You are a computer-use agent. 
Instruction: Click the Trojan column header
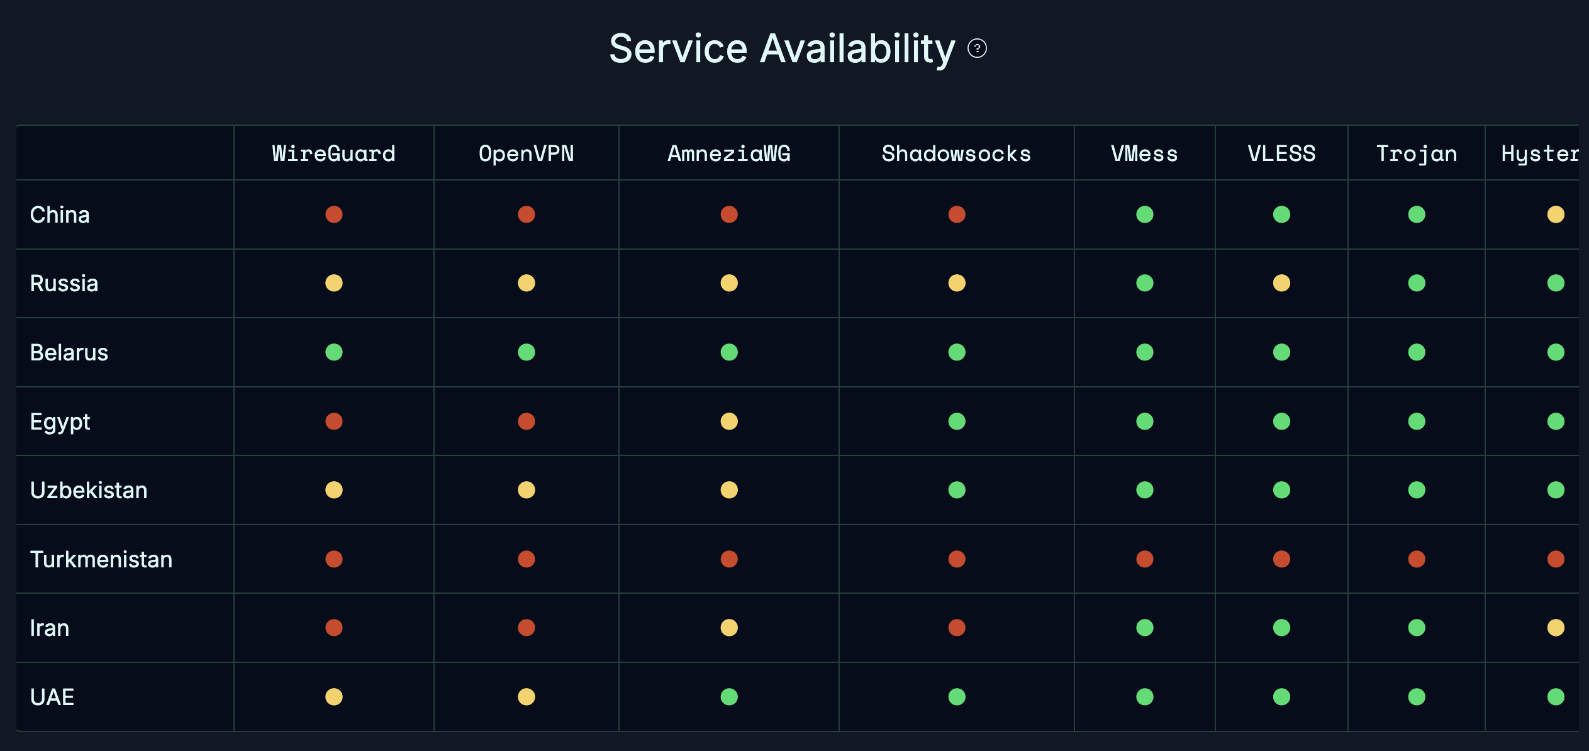[1417, 153]
